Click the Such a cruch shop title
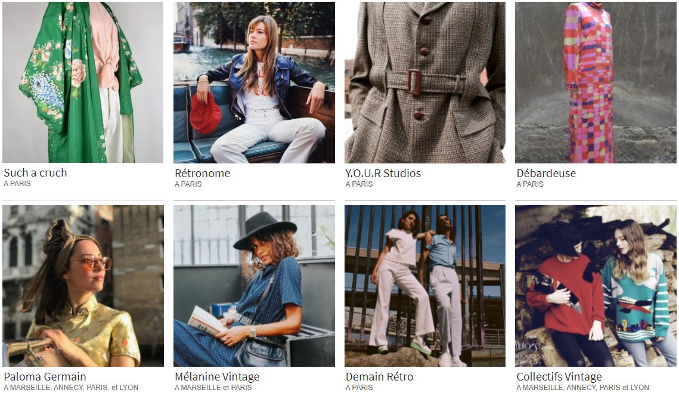The height and width of the screenshot is (399, 679). tap(36, 173)
